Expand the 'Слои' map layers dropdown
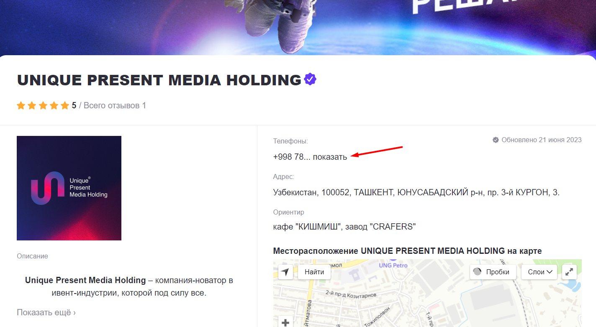This screenshot has height=327, width=596. click(x=539, y=272)
